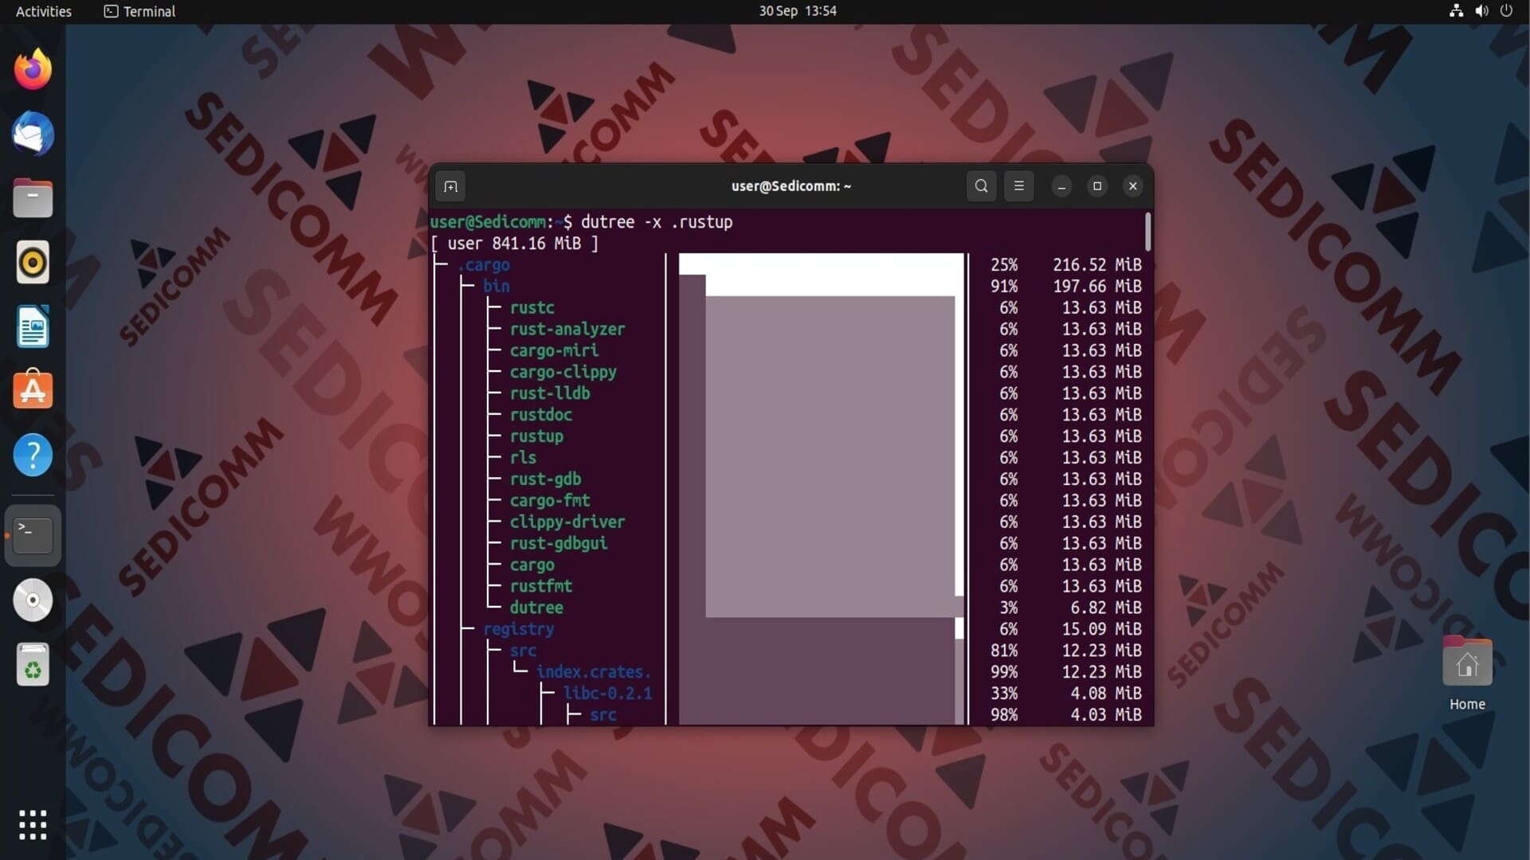The height and width of the screenshot is (860, 1530).
Task: Open the Help icon in the dock
Action: (33, 455)
